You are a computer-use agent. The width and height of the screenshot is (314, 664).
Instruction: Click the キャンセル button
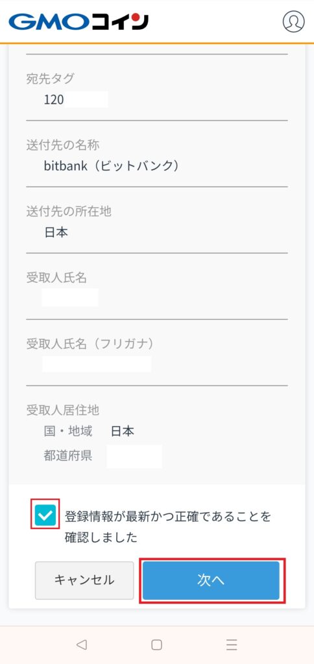pyautogui.click(x=84, y=580)
